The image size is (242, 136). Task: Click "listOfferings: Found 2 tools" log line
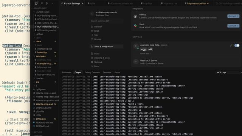pyautogui.click(x=117, y=101)
